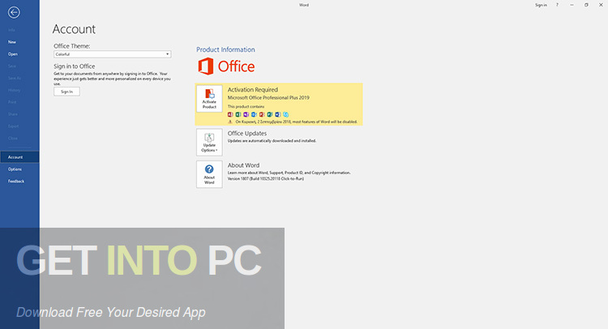Viewport: 608px width, 329px height.
Task: Click the Outlook app icon
Action: coord(254,114)
